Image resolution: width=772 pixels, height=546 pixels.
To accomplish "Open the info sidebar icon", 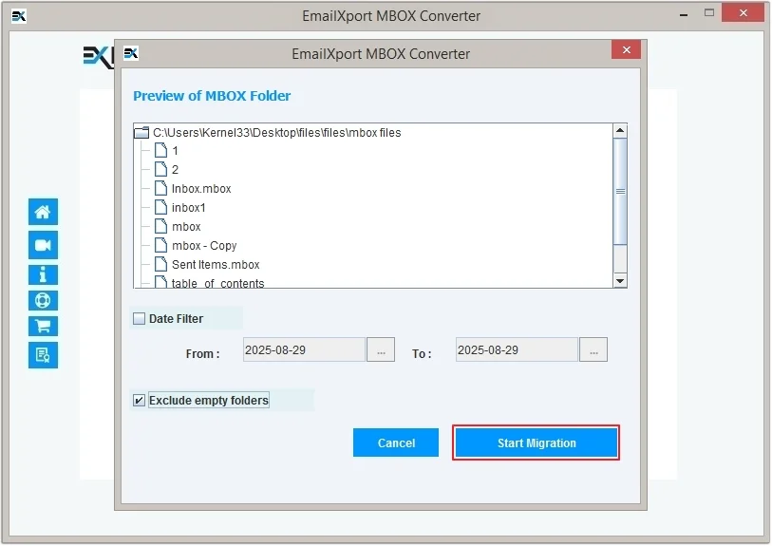I will click(x=43, y=274).
